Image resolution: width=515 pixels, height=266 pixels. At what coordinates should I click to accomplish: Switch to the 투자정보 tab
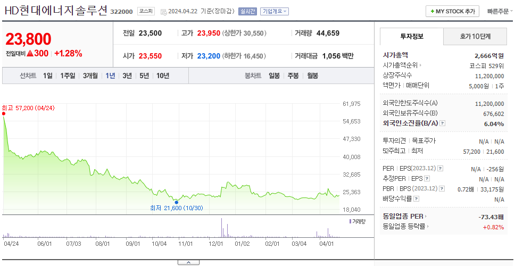pos(412,37)
